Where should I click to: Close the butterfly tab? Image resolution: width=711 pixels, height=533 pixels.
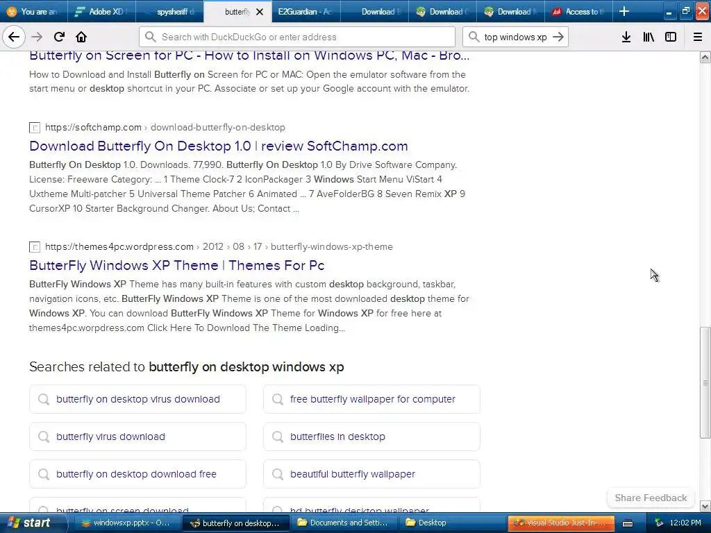pos(260,12)
